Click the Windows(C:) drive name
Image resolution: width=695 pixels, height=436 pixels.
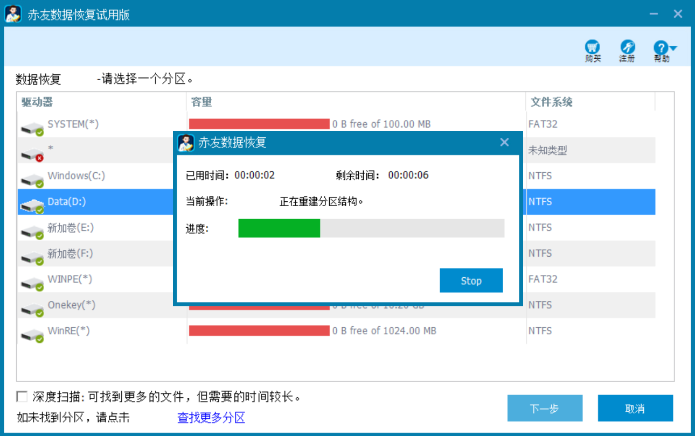(77, 175)
